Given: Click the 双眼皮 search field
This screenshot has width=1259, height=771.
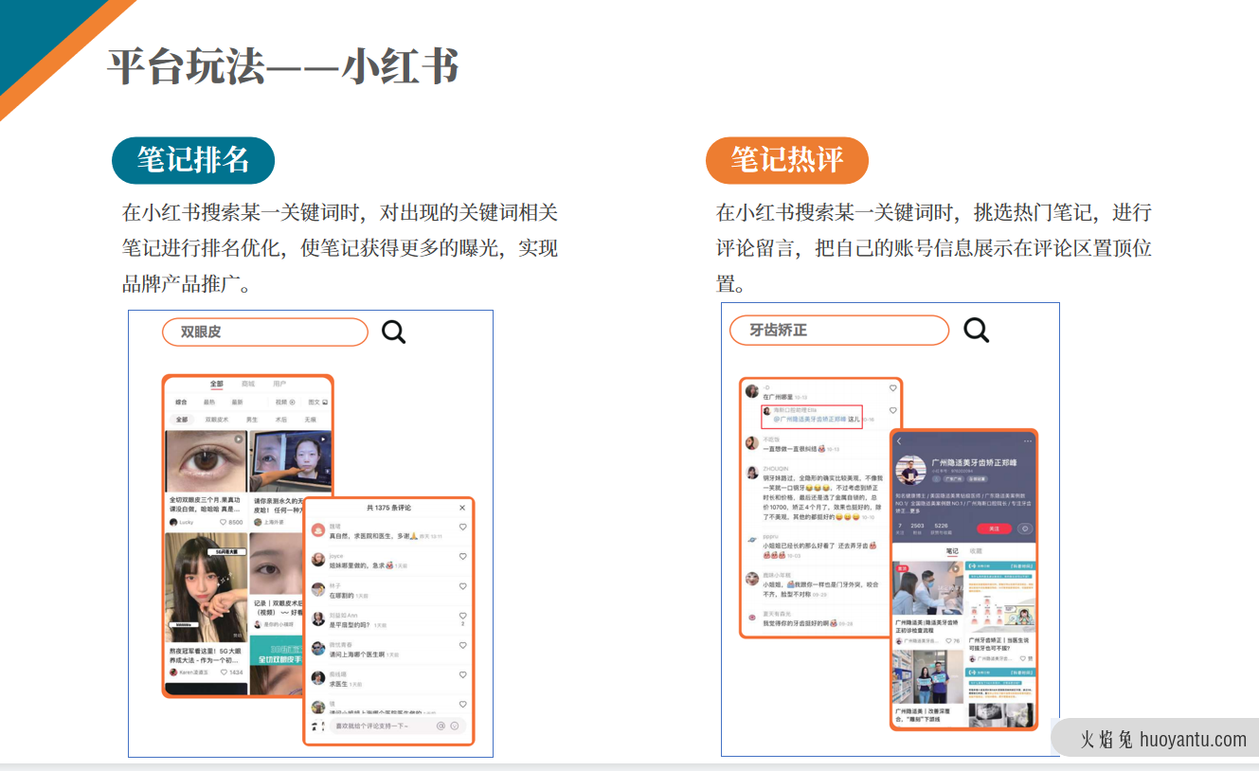Looking at the screenshot, I should (264, 332).
